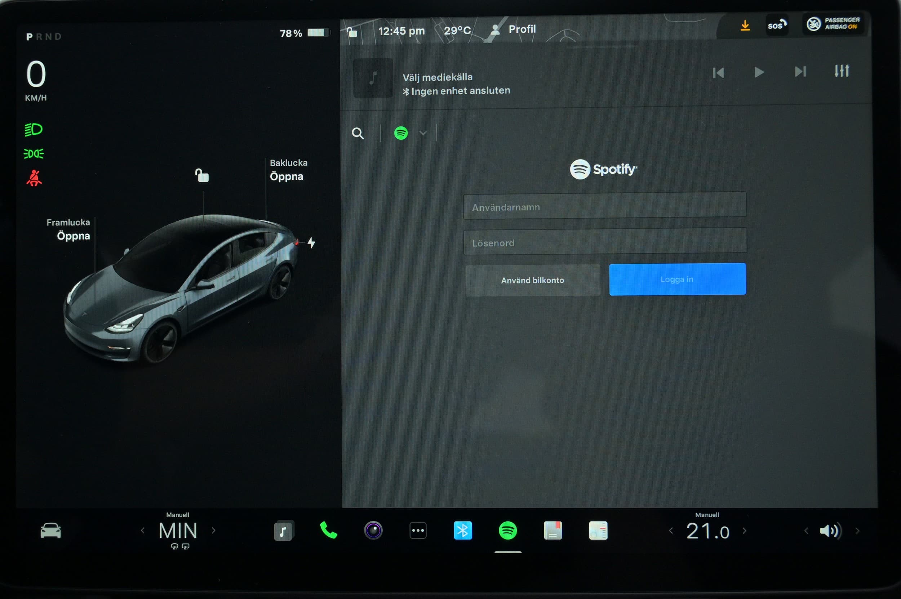Click the Användarnamn input field

[605, 206]
